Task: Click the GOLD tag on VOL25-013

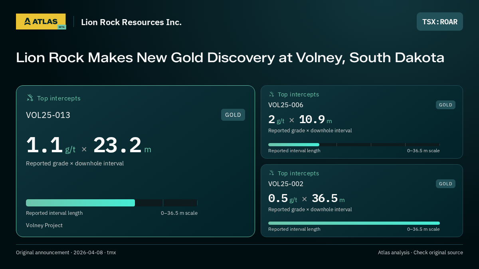Action: coord(233,115)
